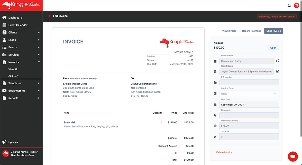
Task: Open the chat support bubble
Action: tap(293, 156)
